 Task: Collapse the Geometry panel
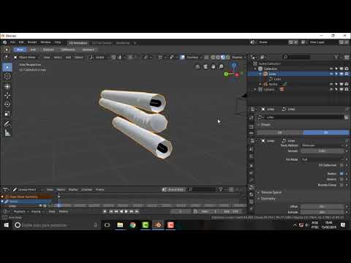[x=266, y=199]
